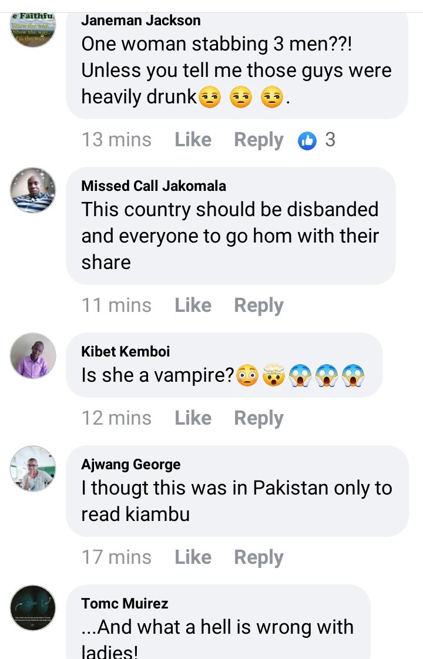Click the blue thumbs-up reaction icon
The image size is (423, 659).
point(307,140)
